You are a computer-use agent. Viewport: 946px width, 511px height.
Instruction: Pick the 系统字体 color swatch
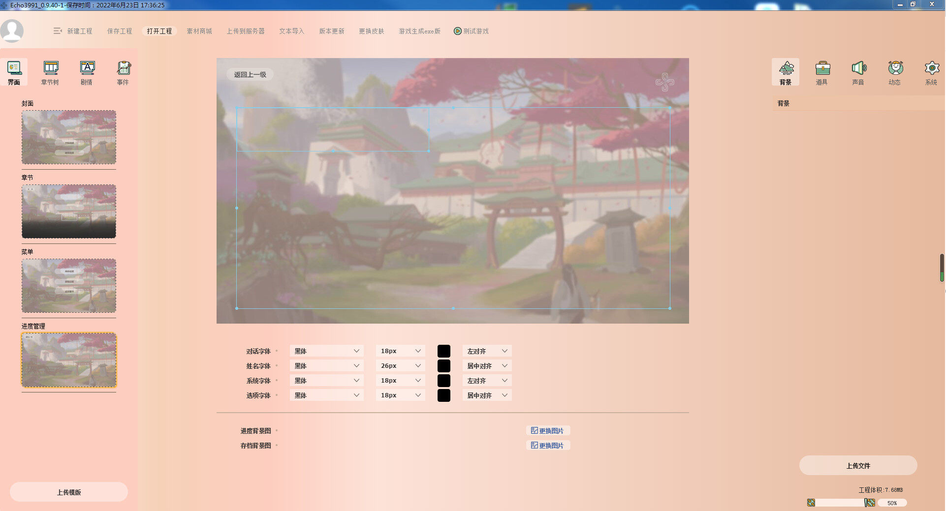click(x=443, y=380)
